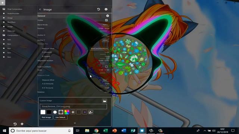Click the Composition 1 picture icon

coord(4,35)
